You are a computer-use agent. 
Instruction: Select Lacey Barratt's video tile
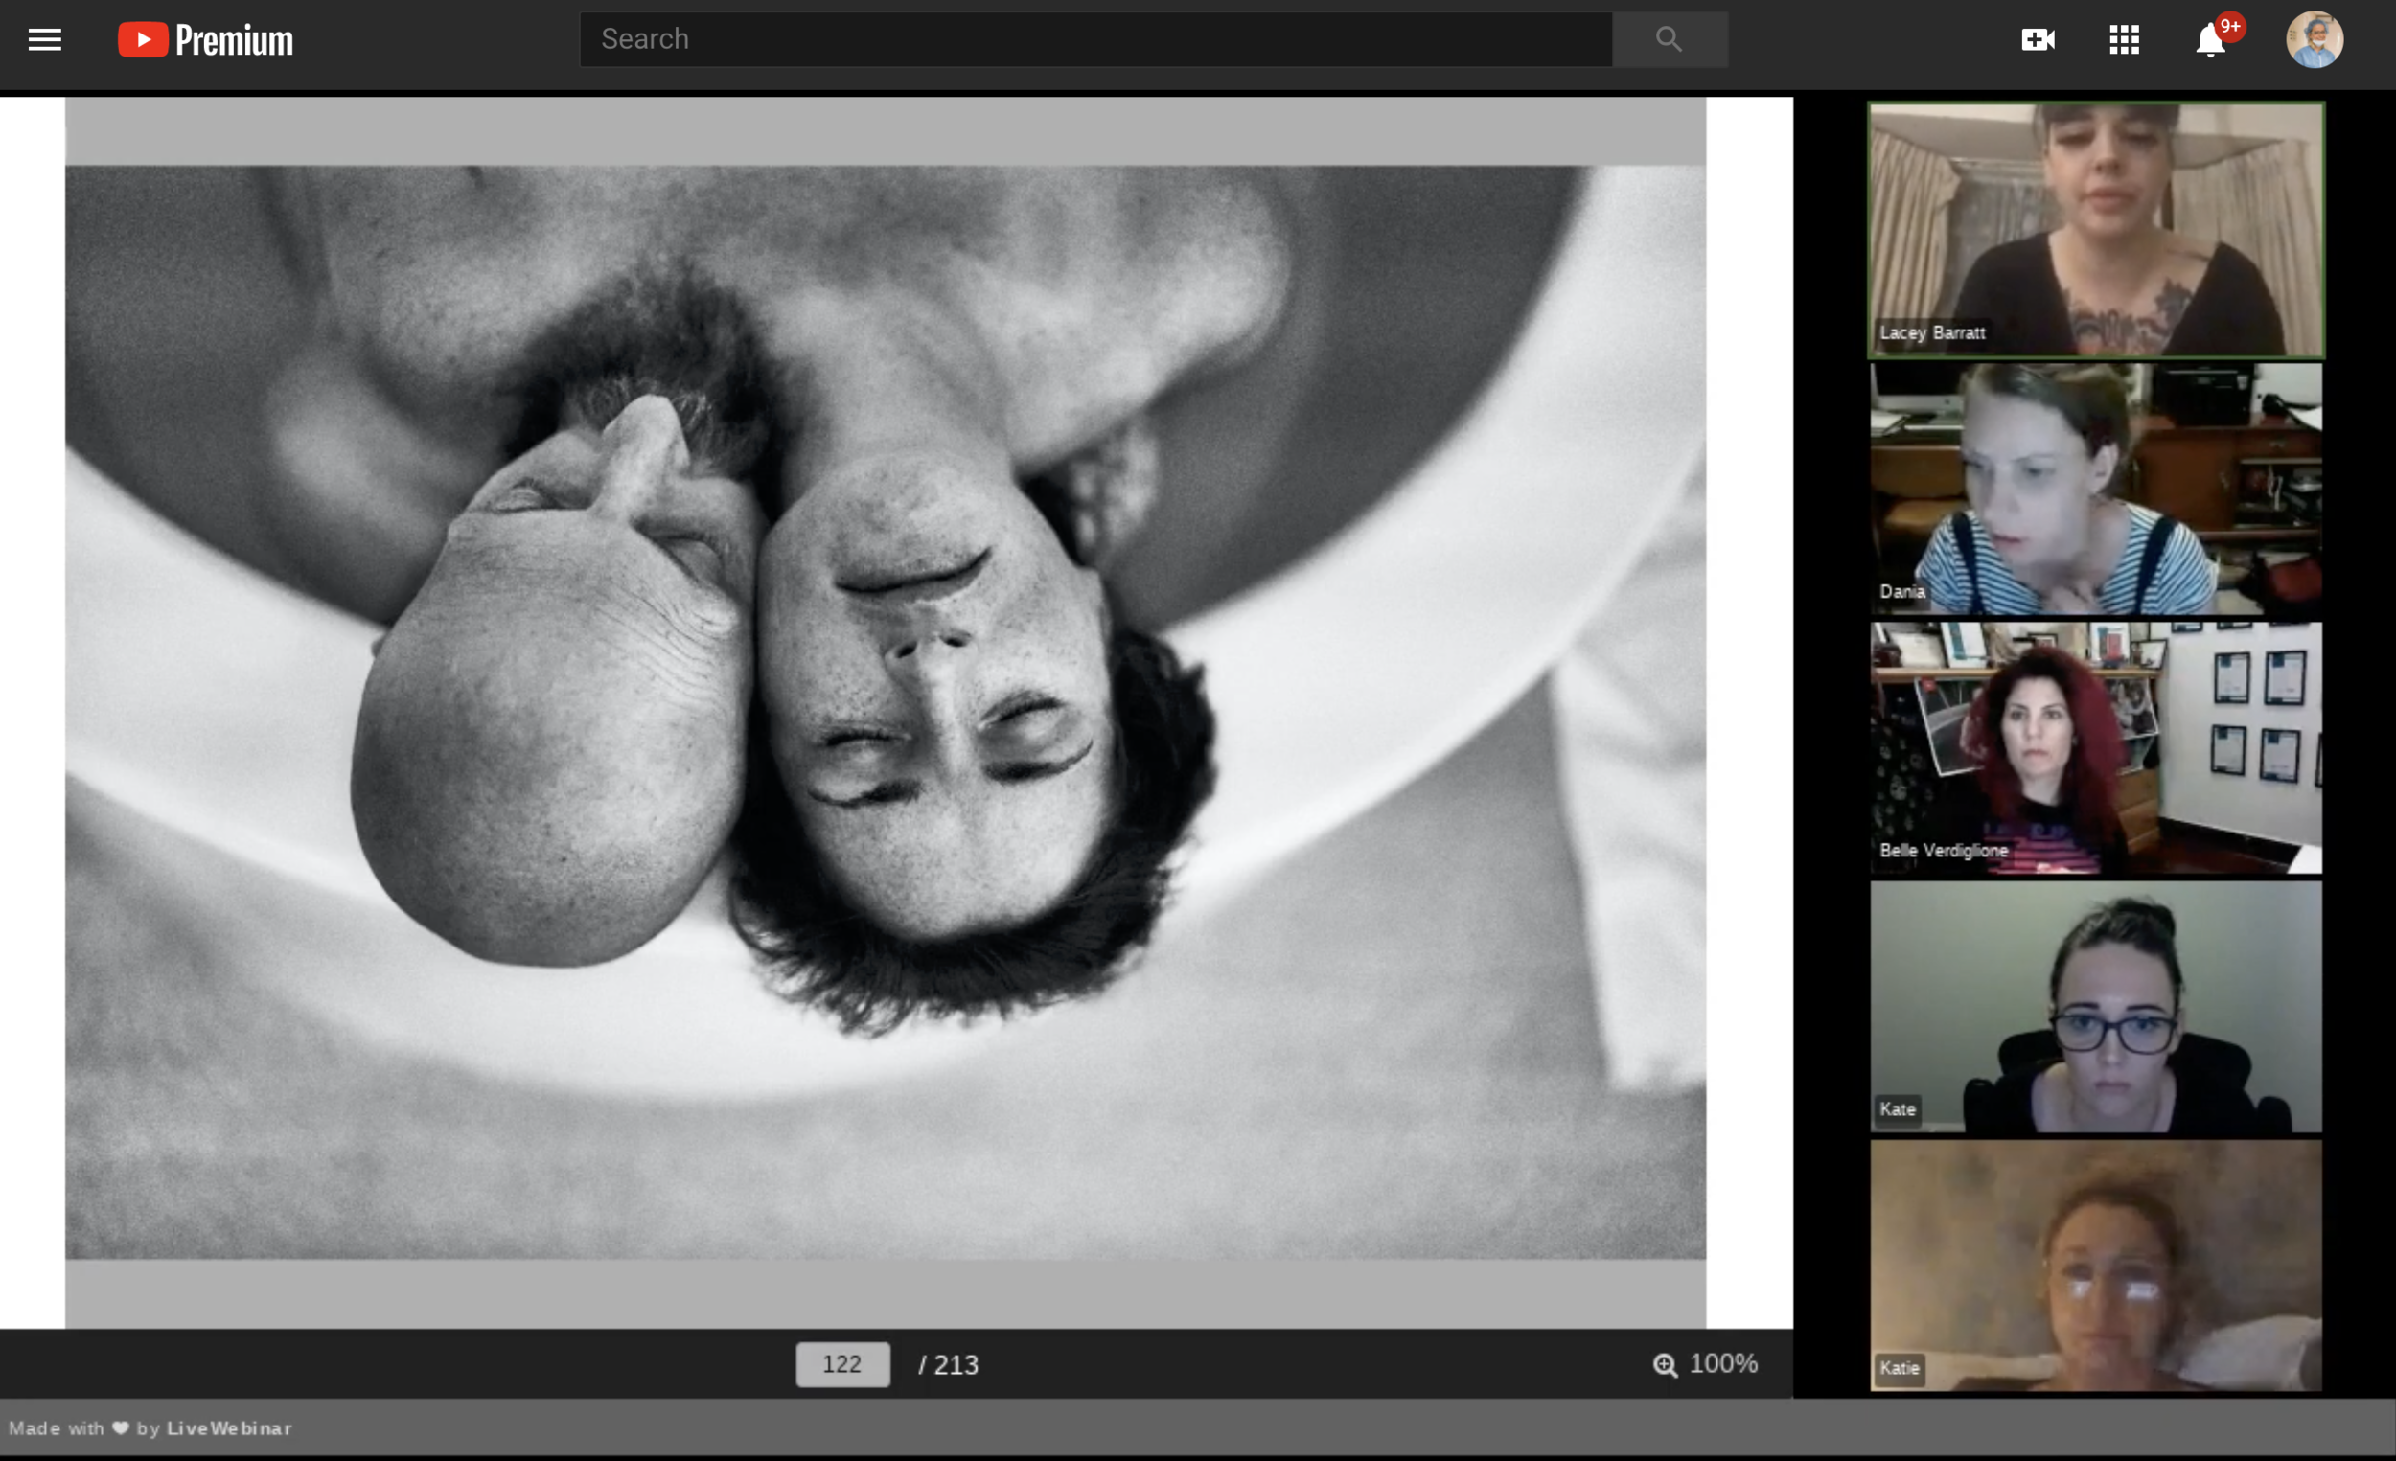pos(2095,229)
